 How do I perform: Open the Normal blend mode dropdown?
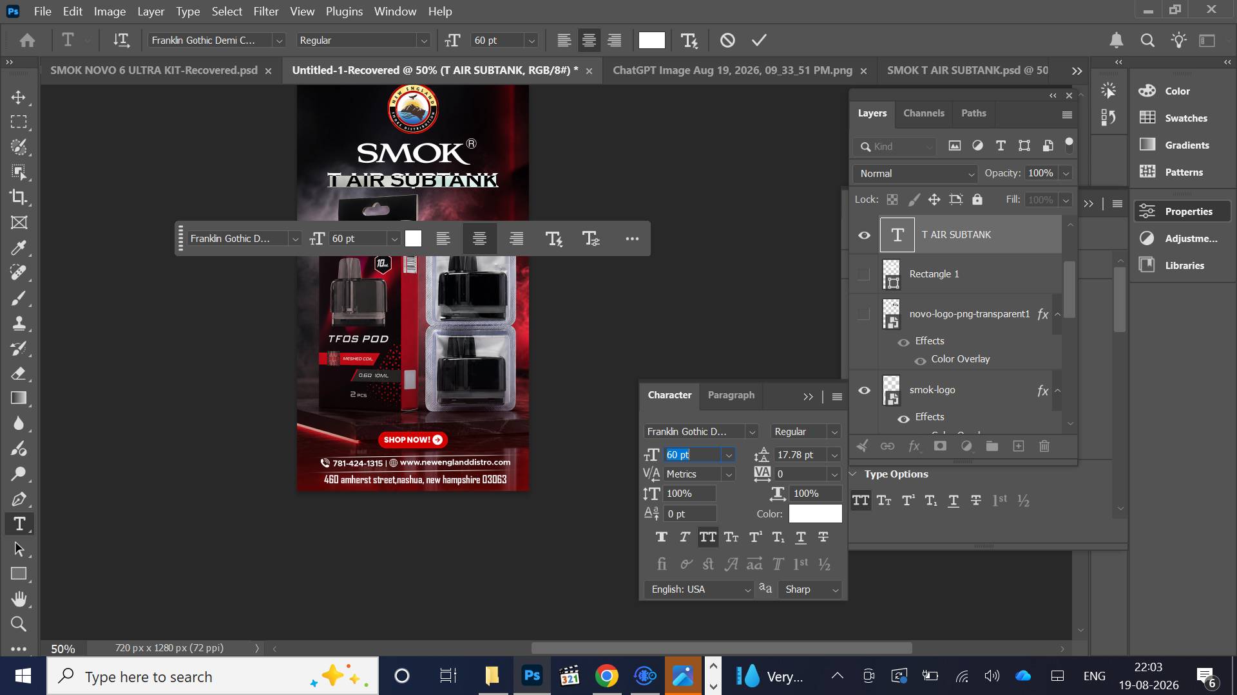916,173
